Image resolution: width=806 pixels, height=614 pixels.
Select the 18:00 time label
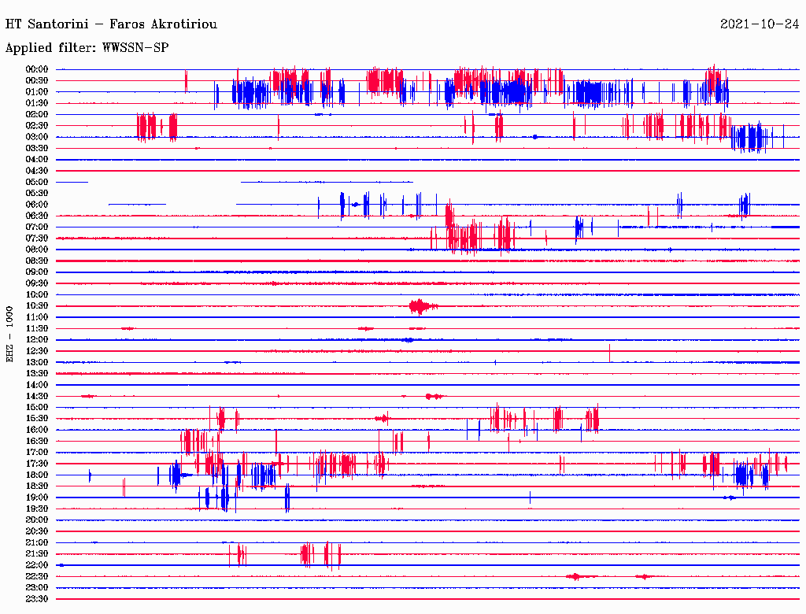(x=37, y=475)
